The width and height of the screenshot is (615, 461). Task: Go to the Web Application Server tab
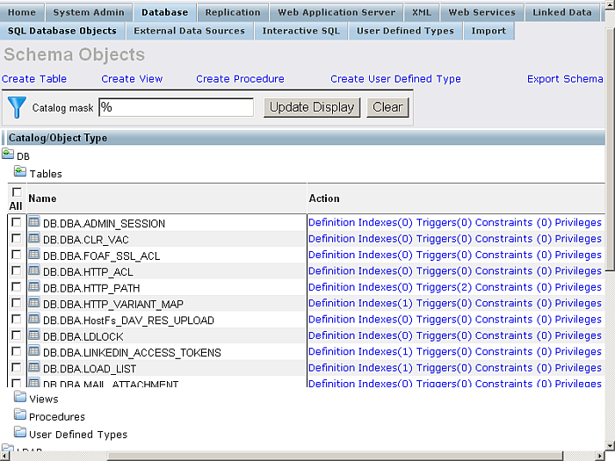pyautogui.click(x=336, y=12)
